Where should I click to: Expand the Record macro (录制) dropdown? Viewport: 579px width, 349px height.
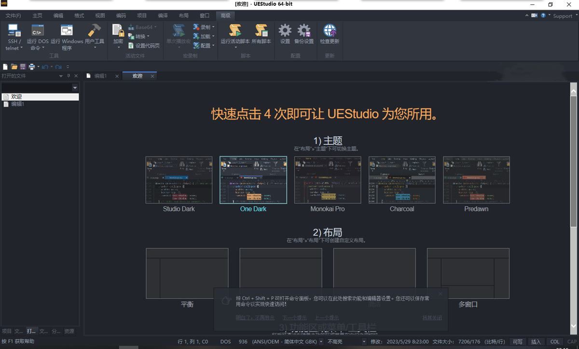click(x=205, y=27)
